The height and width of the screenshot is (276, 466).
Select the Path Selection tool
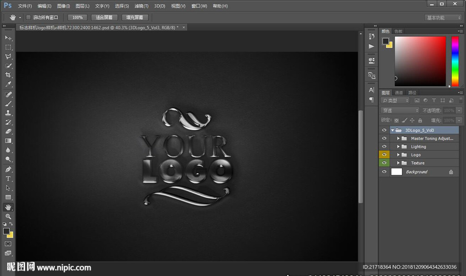click(8, 188)
